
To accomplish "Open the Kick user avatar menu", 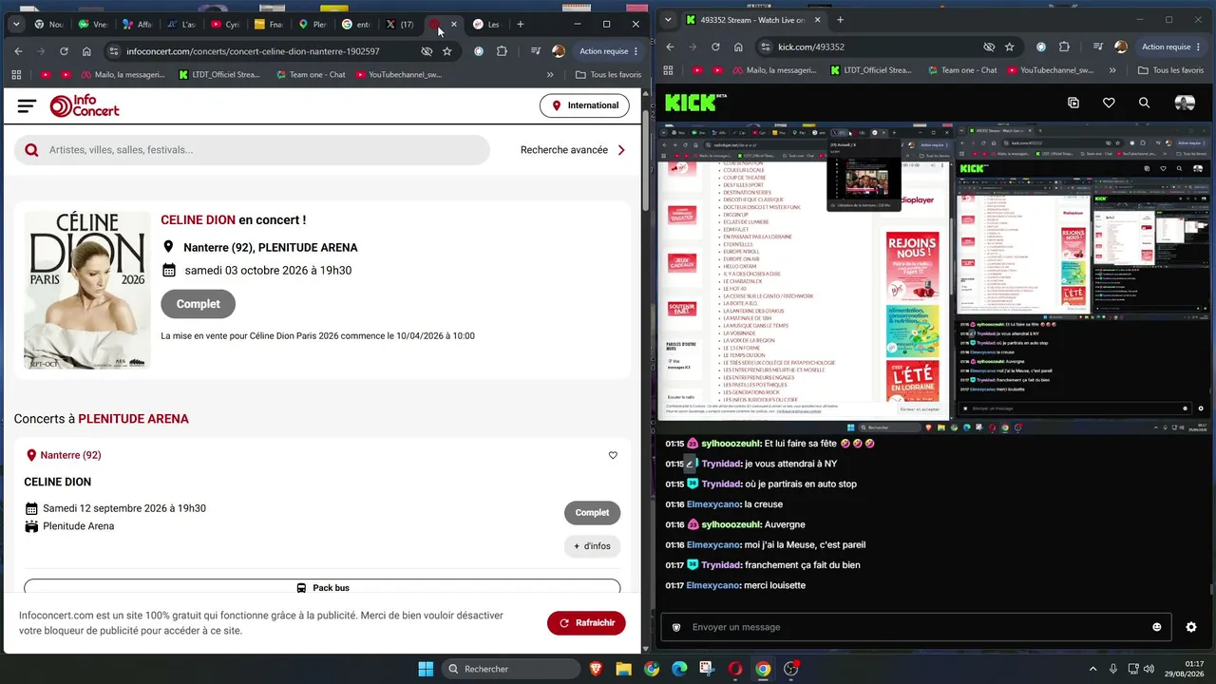I will [x=1185, y=103].
